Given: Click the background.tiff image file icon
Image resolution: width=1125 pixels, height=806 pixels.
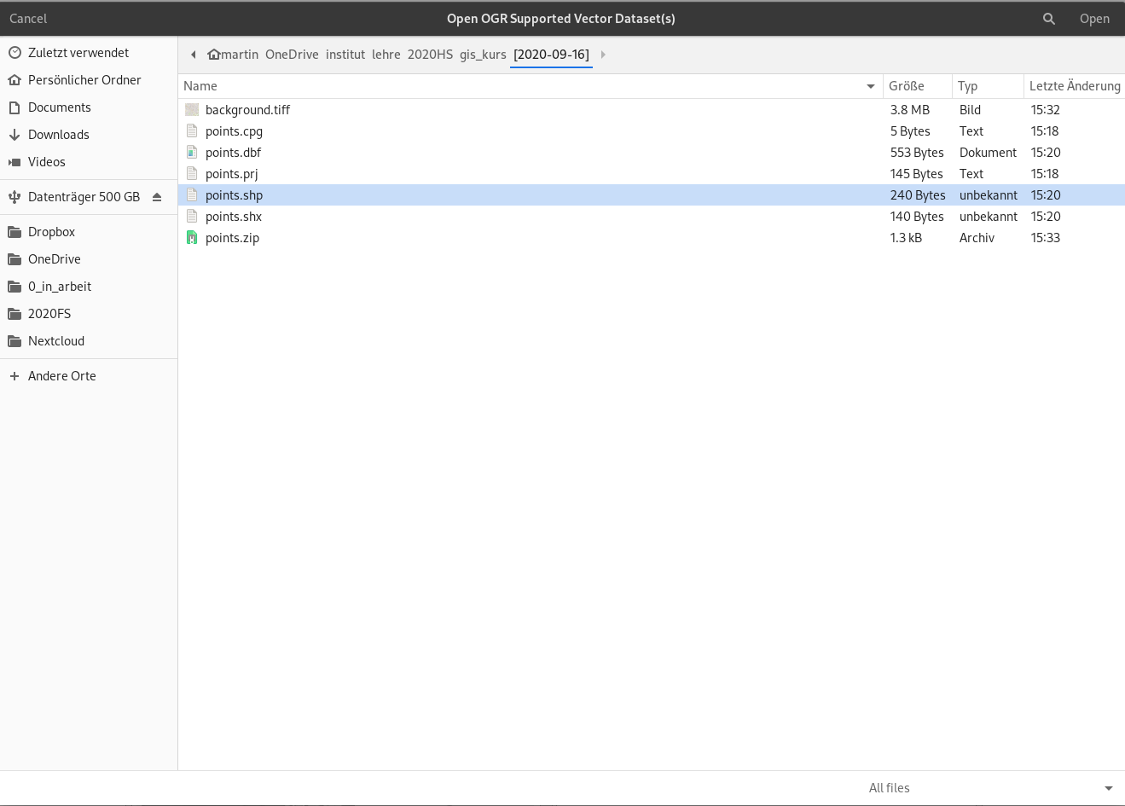Looking at the screenshot, I should (192, 110).
